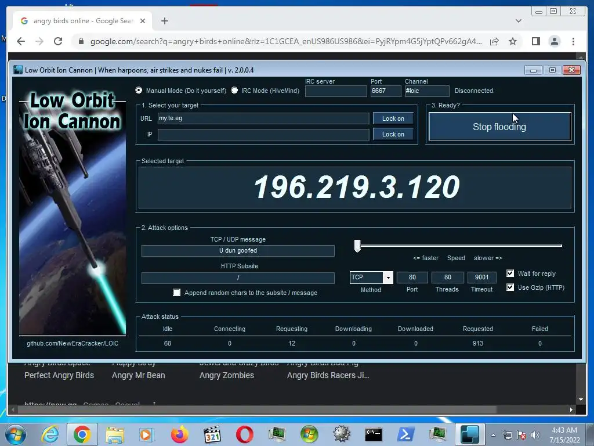Select the LOIC app icon in taskbar

(x=470, y=434)
